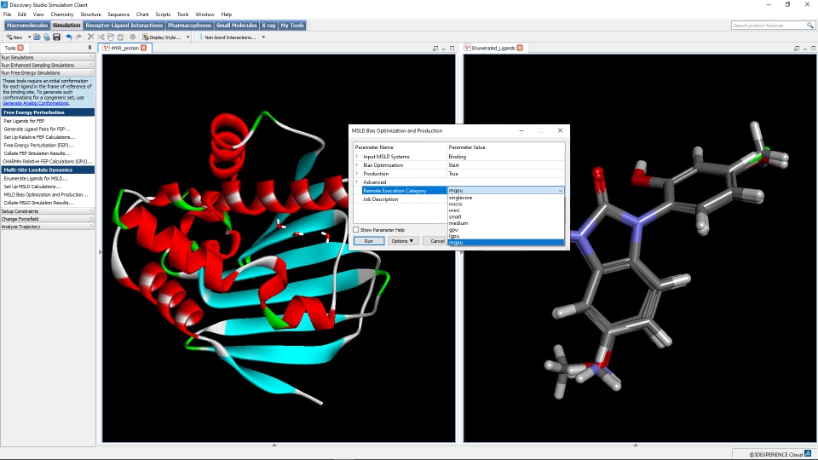Select gpu from the category list
This screenshot has height=460, width=818.
click(505, 229)
